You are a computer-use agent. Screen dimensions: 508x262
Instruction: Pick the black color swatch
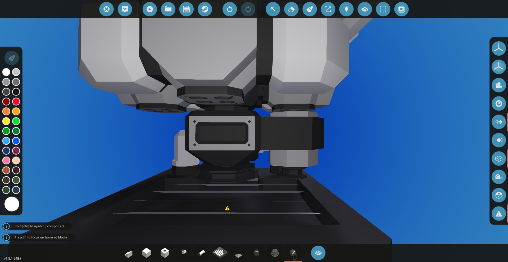[x=16, y=92]
